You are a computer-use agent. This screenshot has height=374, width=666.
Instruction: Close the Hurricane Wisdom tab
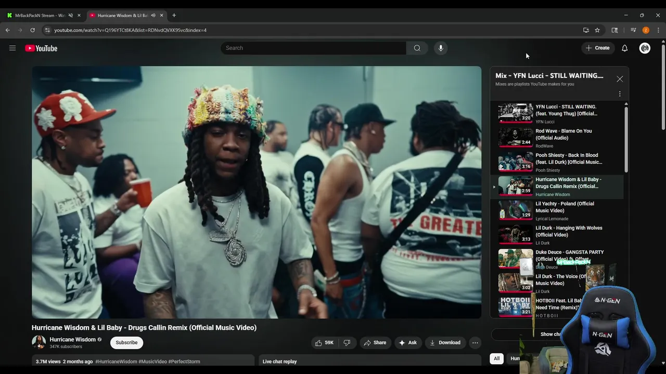point(162,16)
